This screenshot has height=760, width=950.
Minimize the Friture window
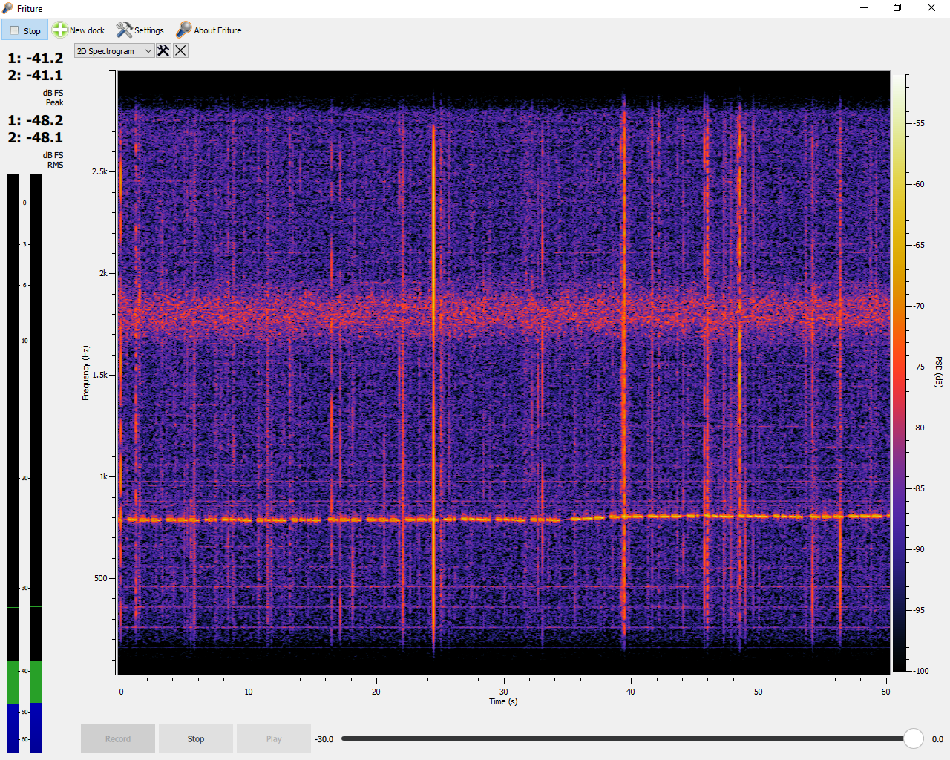point(864,8)
